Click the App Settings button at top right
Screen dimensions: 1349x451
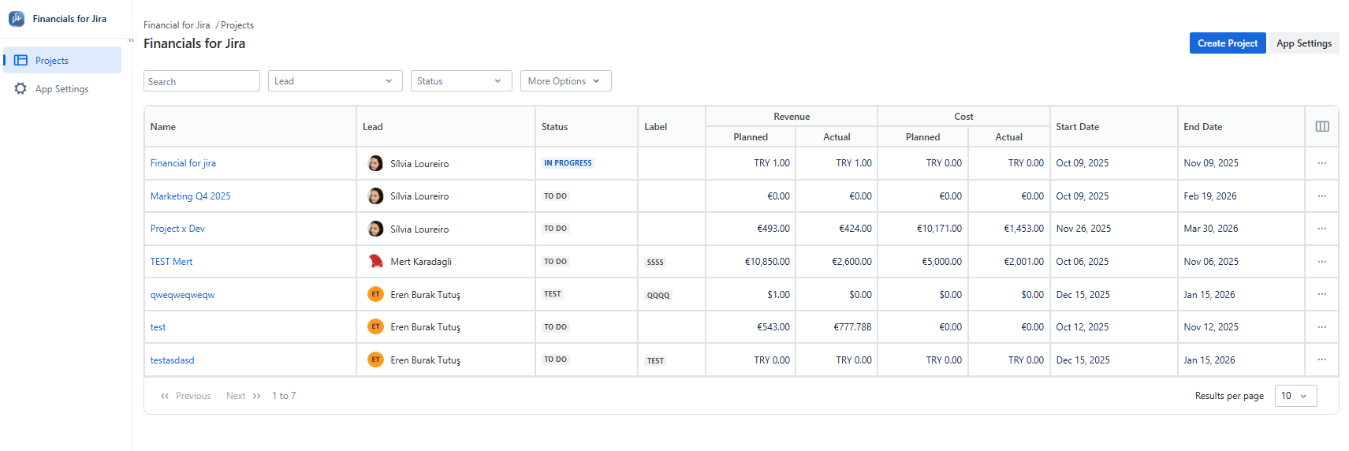(x=1304, y=43)
